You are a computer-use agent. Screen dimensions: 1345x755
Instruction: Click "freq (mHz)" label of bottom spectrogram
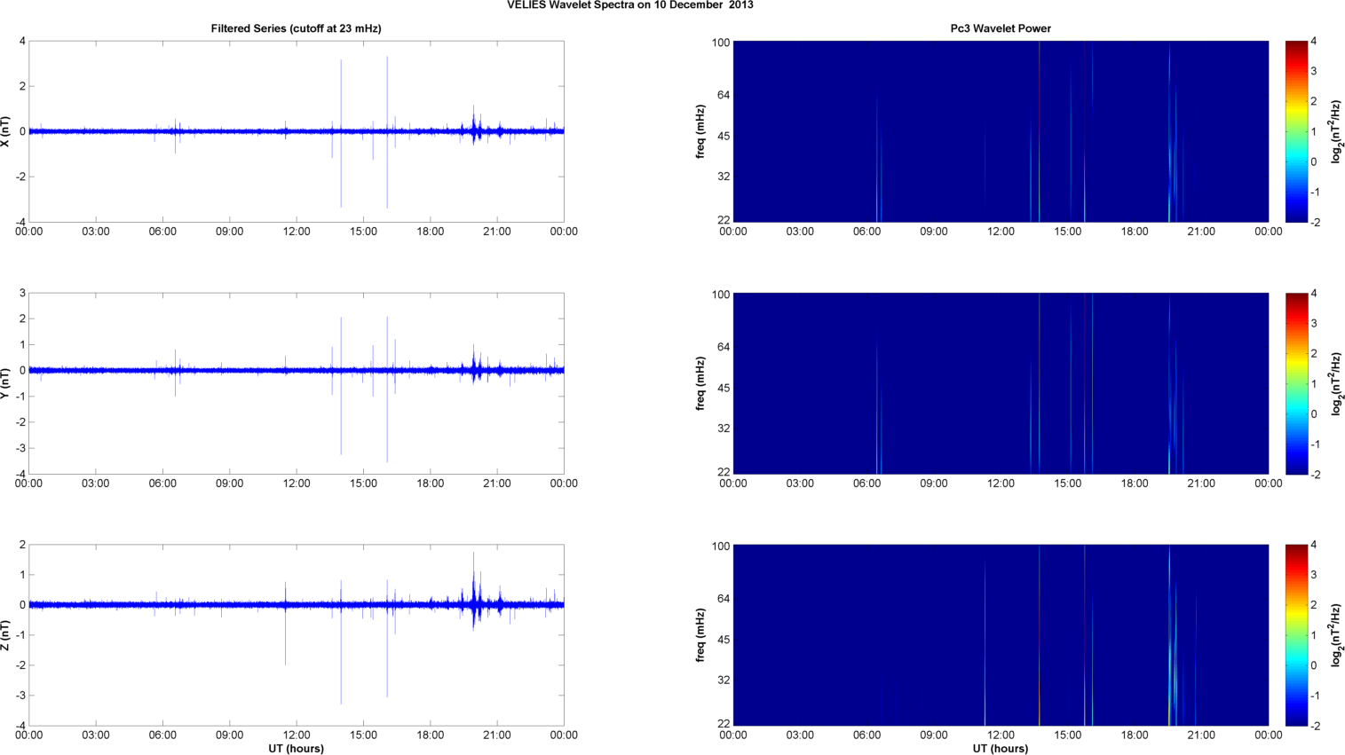point(700,635)
